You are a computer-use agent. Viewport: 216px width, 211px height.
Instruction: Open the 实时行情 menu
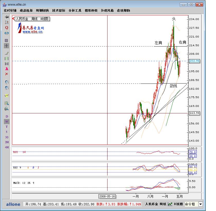point(10,11)
